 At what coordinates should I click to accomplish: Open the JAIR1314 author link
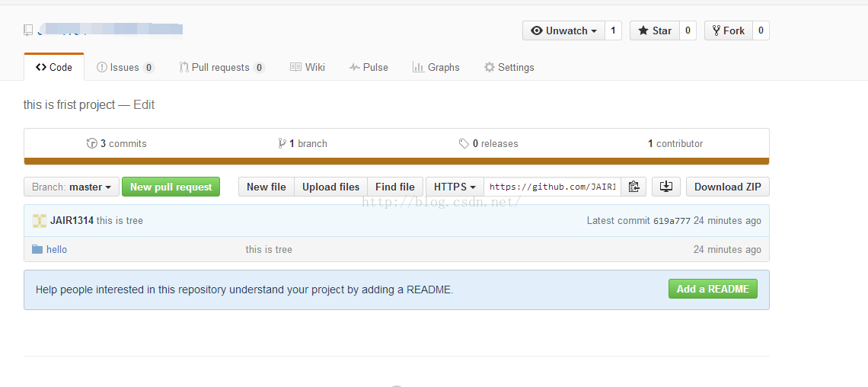72,220
